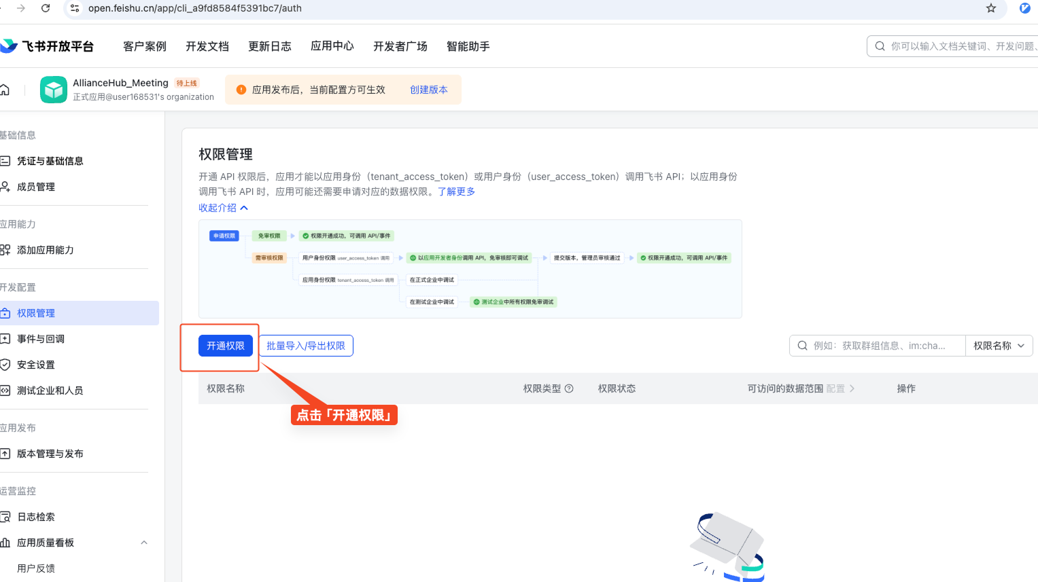The width and height of the screenshot is (1038, 582).
Task: Click the 创建版本 link
Action: tap(429, 89)
